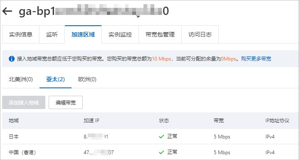Click the 状态 column header
The image size is (299, 160).
(164, 121)
